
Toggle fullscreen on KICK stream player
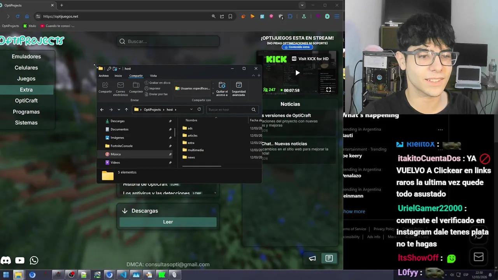point(328,90)
